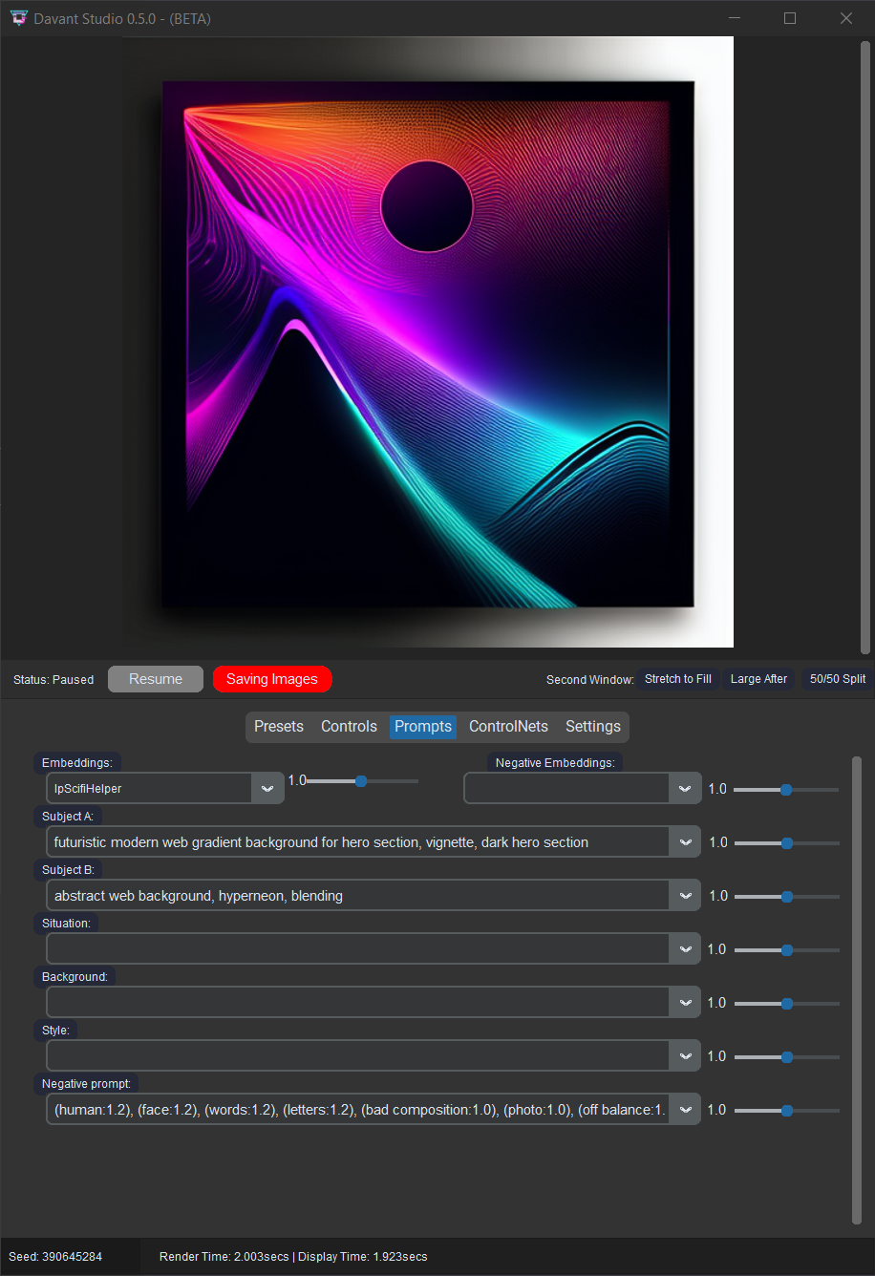The width and height of the screenshot is (875, 1276).
Task: Go to the Settings tab
Action: 592,727
